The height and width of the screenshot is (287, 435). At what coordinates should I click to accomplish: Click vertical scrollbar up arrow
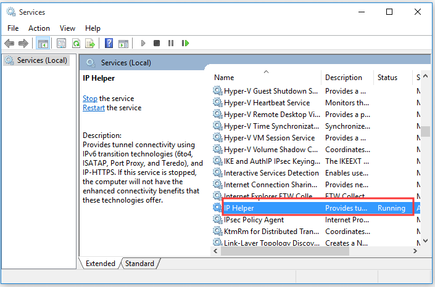point(426,76)
